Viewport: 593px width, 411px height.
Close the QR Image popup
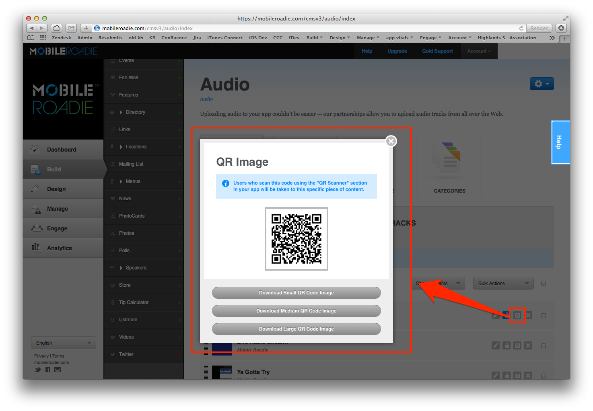[x=391, y=141]
